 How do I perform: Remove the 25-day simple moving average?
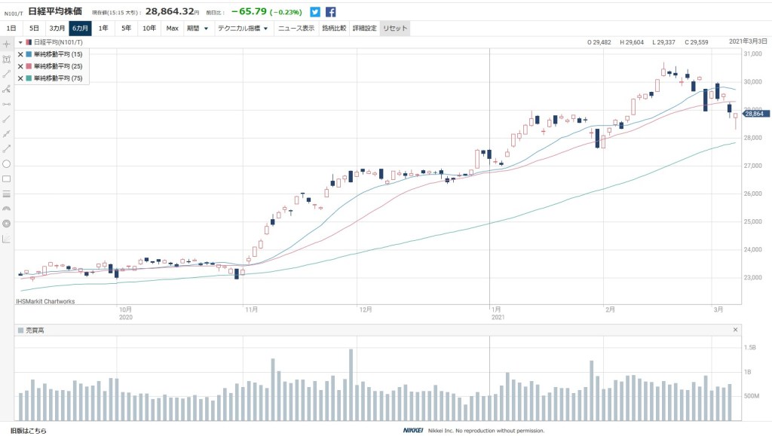[20, 66]
